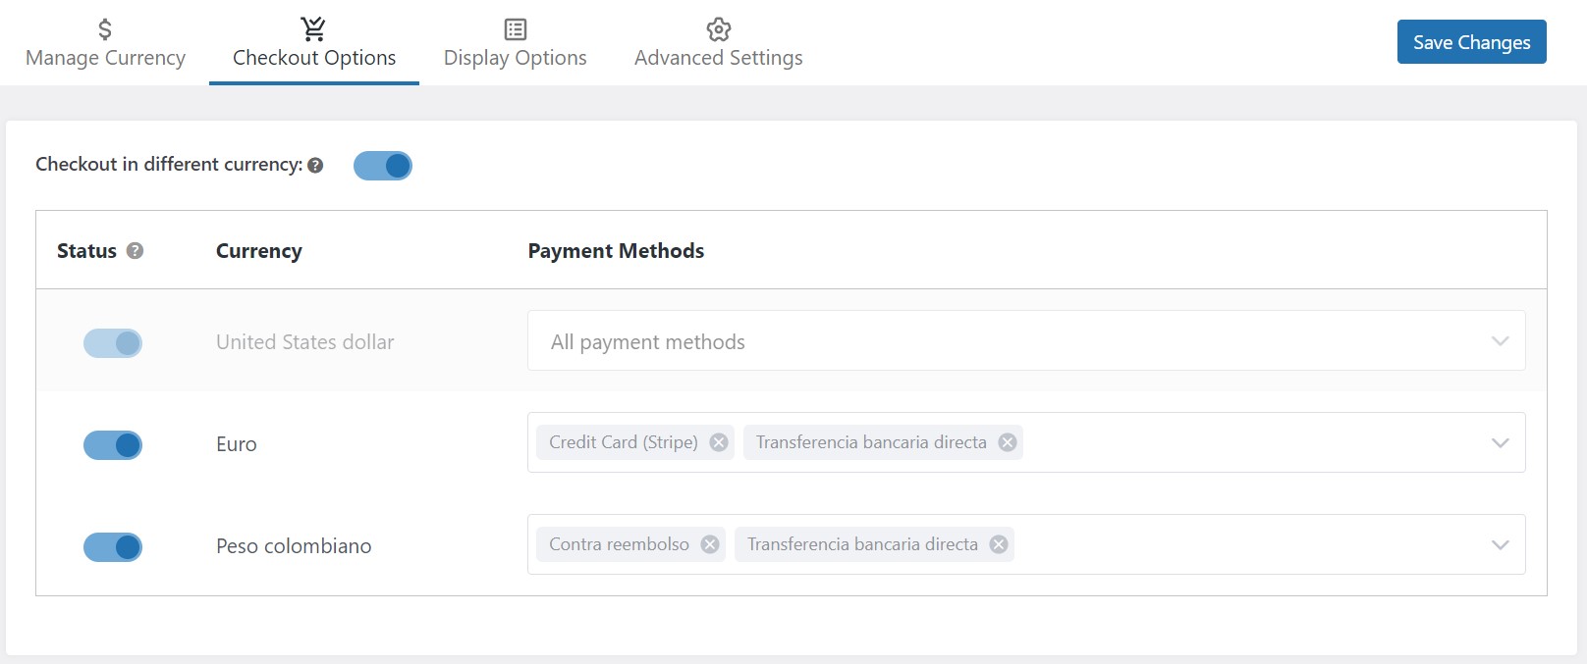1587x664 pixels.
Task: Remove Contra reembolso from Peso colombiano row
Action: 710,544
